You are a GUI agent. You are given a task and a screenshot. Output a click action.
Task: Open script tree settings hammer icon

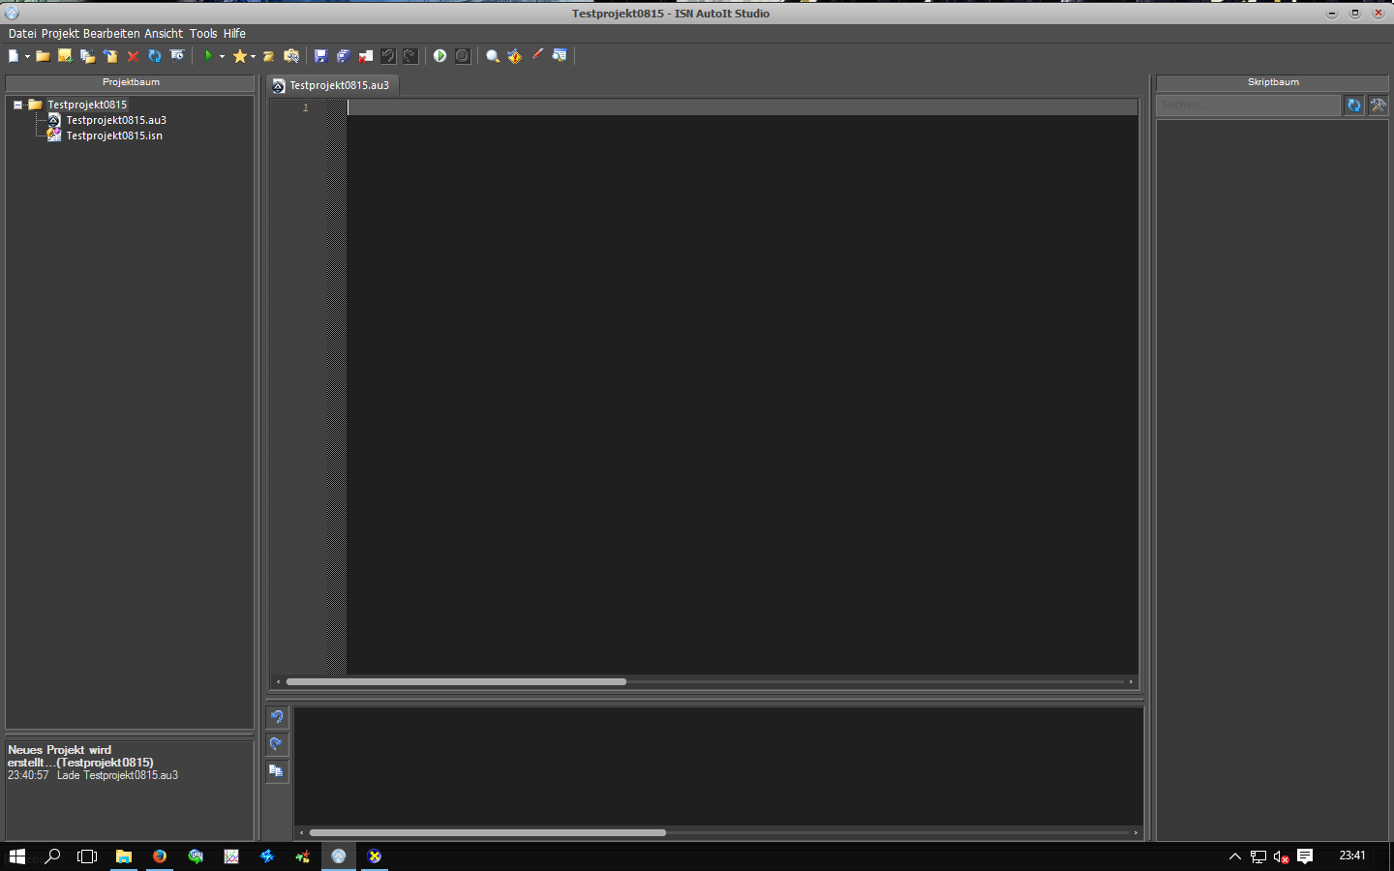point(1378,105)
